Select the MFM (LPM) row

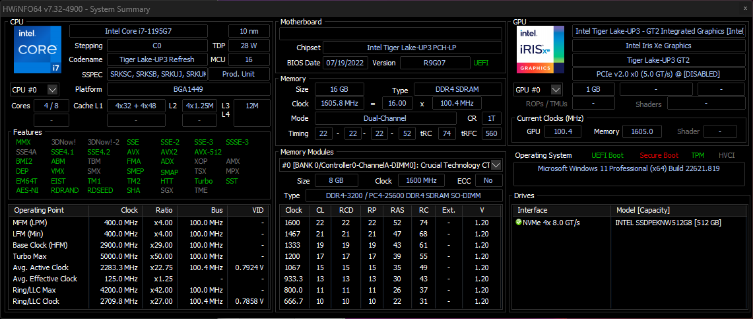139,223
